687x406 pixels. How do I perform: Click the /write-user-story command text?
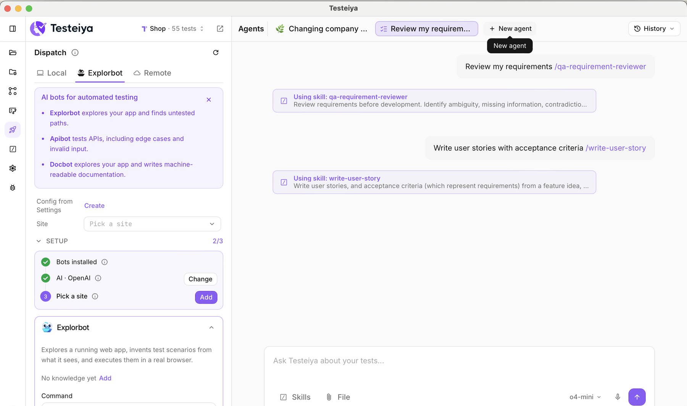point(616,148)
